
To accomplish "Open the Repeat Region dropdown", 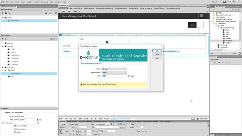I will 114,73.
